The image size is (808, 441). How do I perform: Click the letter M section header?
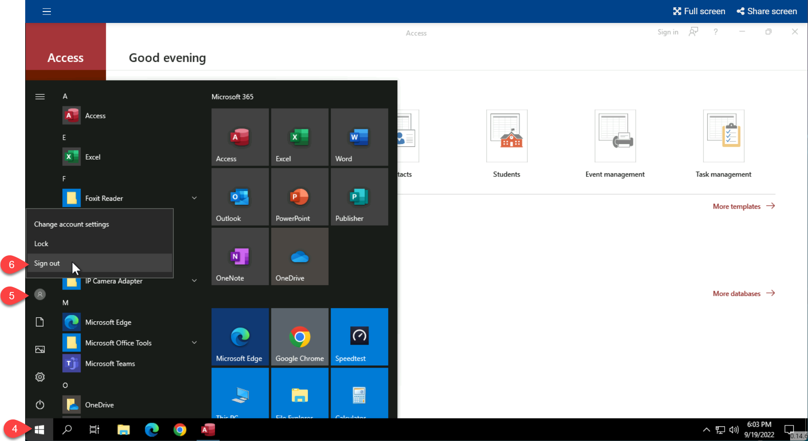[66, 303]
